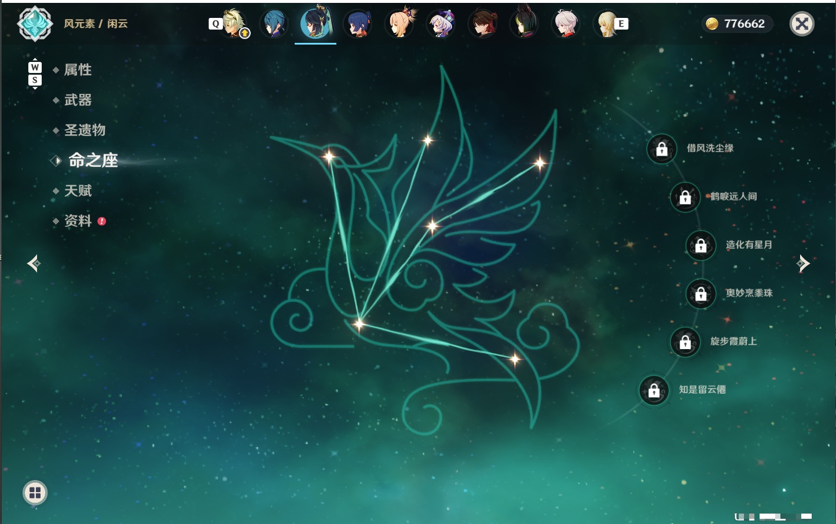Click the 鹤唳远人间 label
The image size is (836, 524).
point(734,196)
